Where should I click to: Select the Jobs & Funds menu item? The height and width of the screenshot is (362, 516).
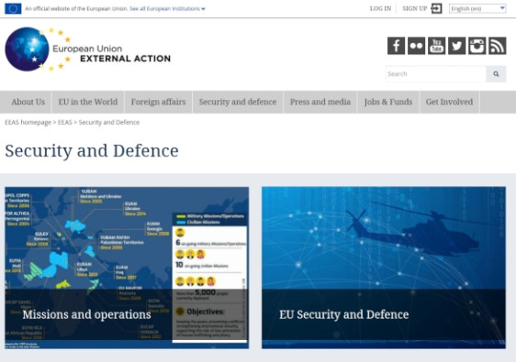388,102
